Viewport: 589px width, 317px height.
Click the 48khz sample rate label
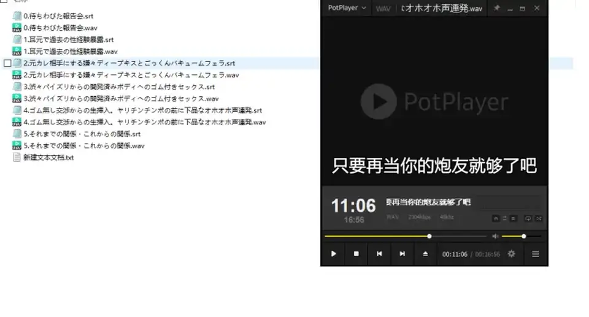coord(447,217)
